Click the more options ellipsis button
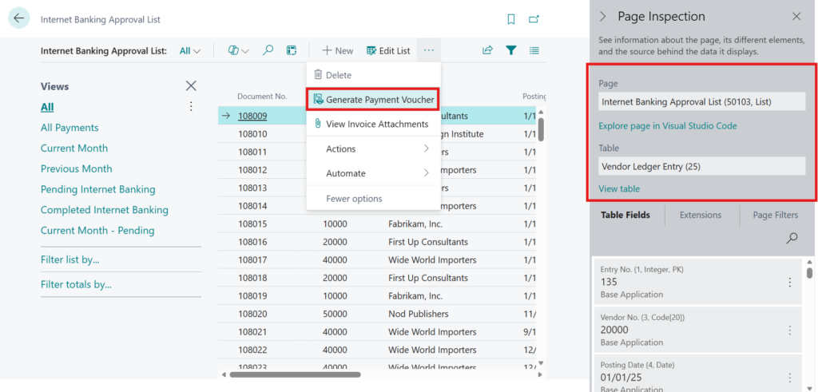 click(x=429, y=50)
